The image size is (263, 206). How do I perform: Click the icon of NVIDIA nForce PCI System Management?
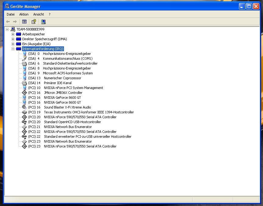point(24,88)
